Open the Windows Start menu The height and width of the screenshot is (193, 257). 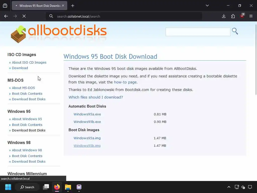tap(8, 187)
